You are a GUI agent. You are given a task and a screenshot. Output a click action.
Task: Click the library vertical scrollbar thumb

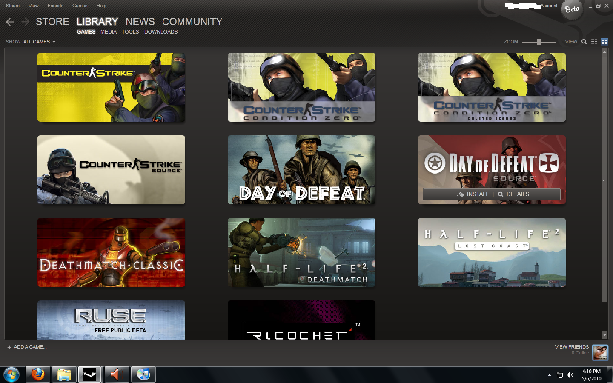(604, 179)
